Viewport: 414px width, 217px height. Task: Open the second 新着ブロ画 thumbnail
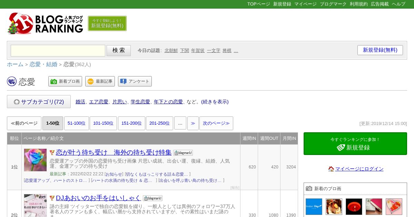334,207
